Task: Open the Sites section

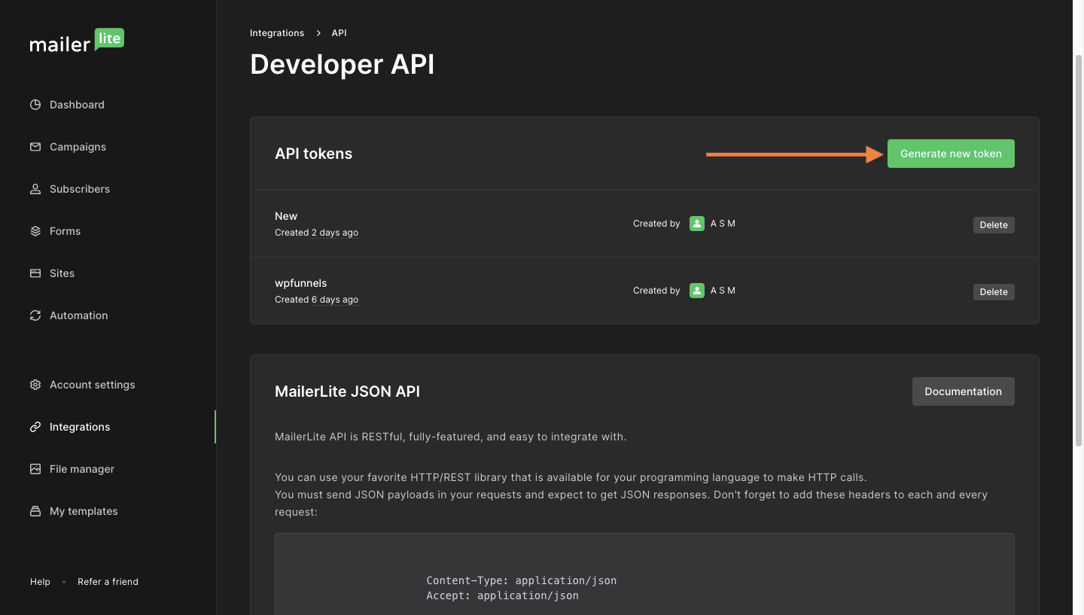Action: (x=62, y=273)
